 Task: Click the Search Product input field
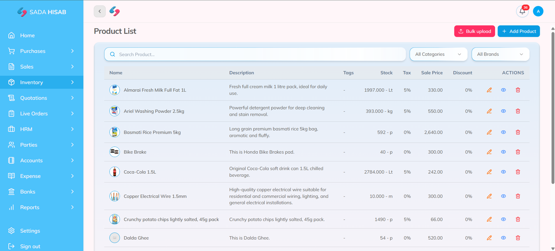click(x=255, y=54)
